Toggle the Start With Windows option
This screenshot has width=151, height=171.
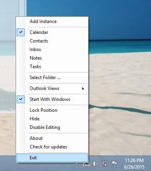pos(52,99)
